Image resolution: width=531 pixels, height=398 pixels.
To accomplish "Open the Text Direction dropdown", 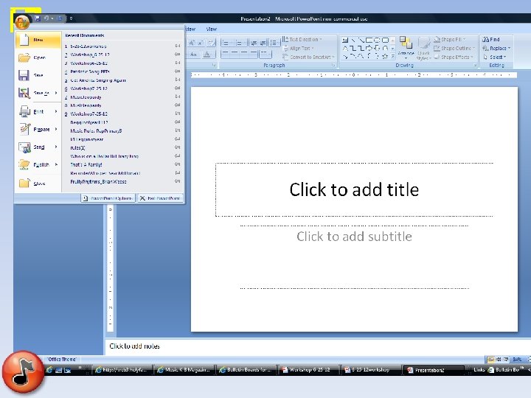I will point(302,39).
